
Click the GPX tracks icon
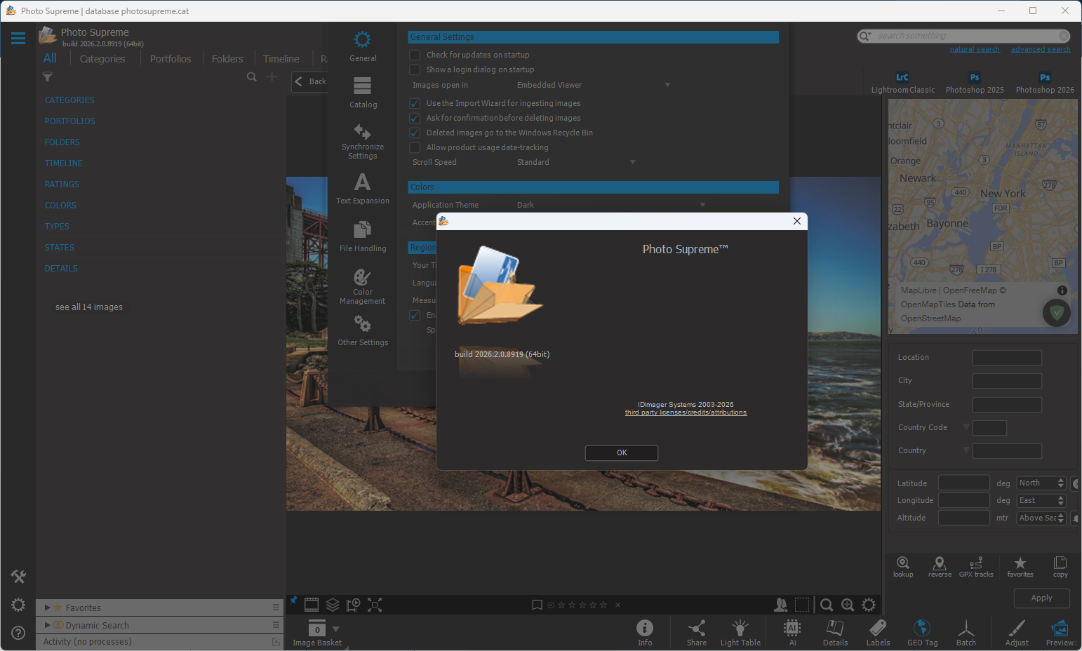coord(975,566)
